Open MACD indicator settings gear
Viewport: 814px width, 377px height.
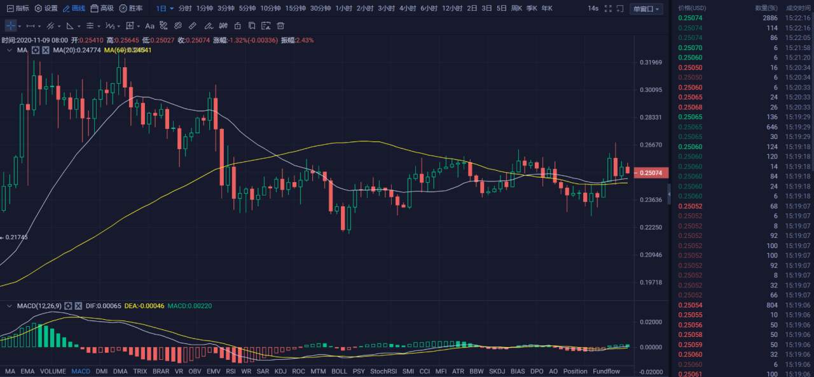tap(68, 306)
